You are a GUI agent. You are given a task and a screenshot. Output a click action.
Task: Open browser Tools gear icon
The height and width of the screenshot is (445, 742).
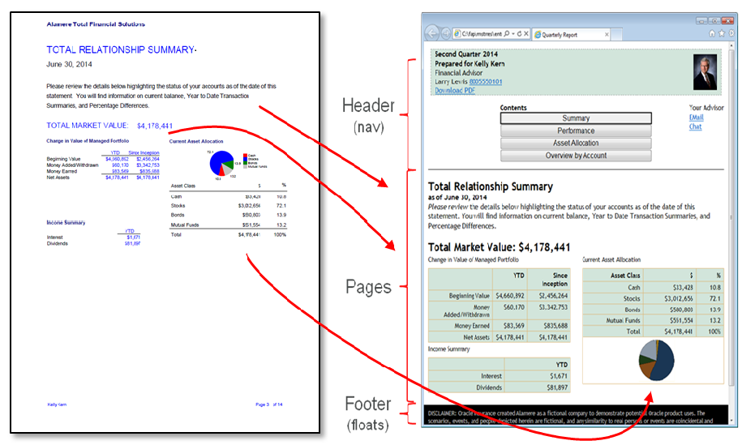(x=731, y=33)
